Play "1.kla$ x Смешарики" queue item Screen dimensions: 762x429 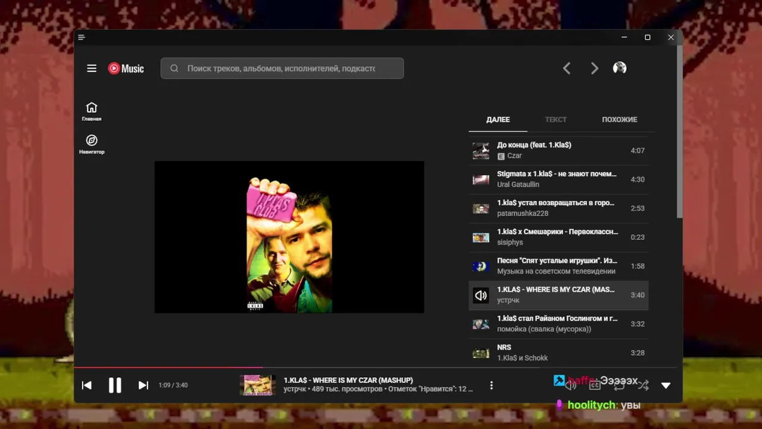558,237
